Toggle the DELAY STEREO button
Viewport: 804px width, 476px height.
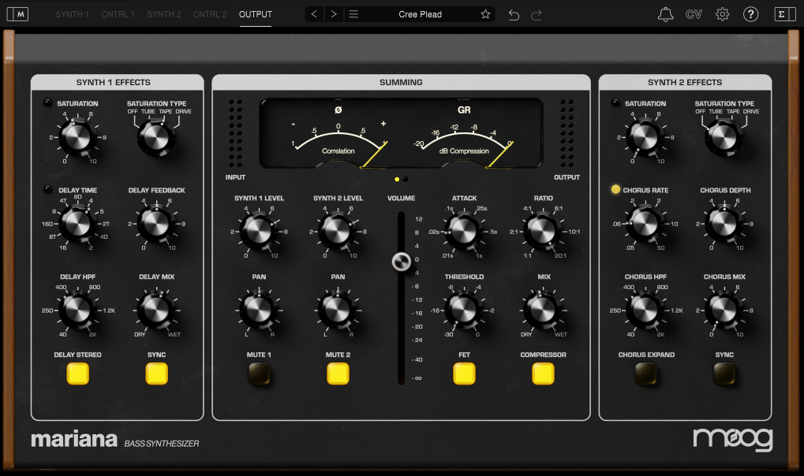tap(78, 374)
